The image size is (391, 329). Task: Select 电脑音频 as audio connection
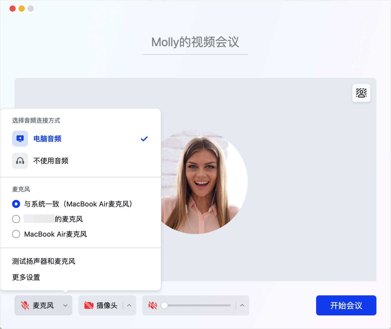[x=47, y=139]
